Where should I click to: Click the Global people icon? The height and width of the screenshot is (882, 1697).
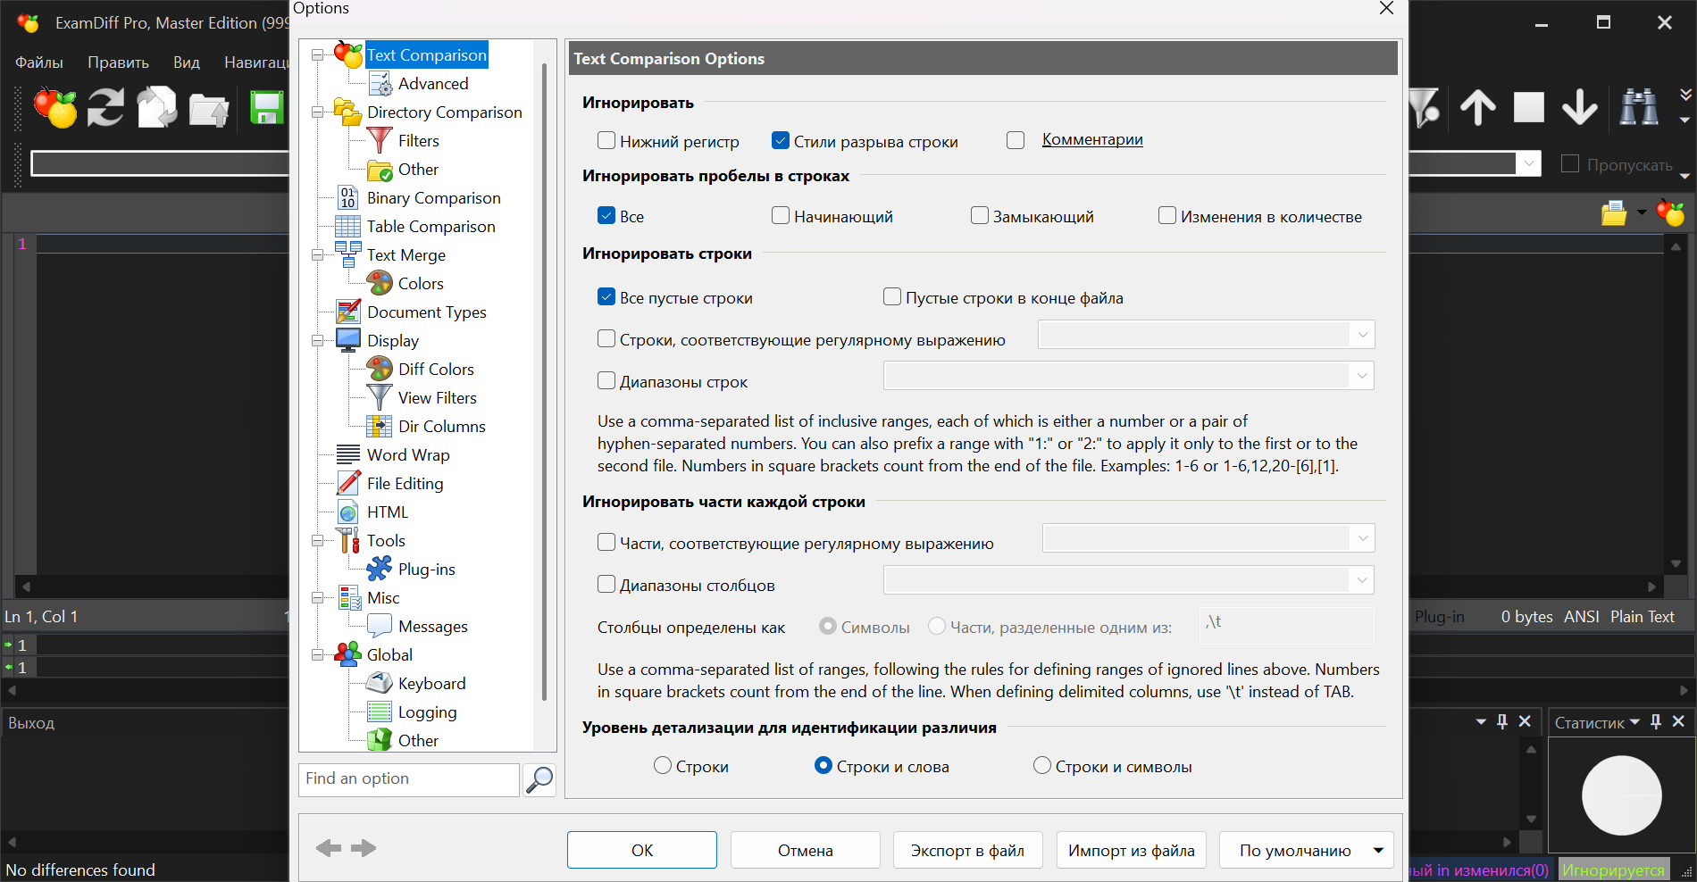tap(347, 653)
